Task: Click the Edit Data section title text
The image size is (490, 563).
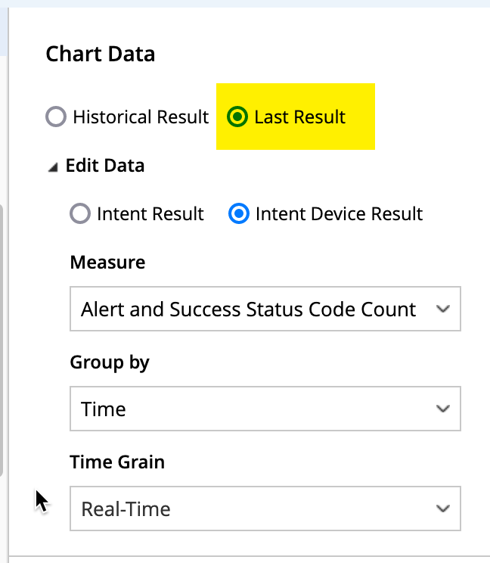Action: [x=104, y=166]
